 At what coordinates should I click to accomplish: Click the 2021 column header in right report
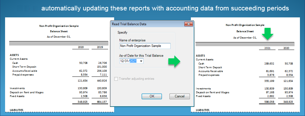click(x=267, y=48)
